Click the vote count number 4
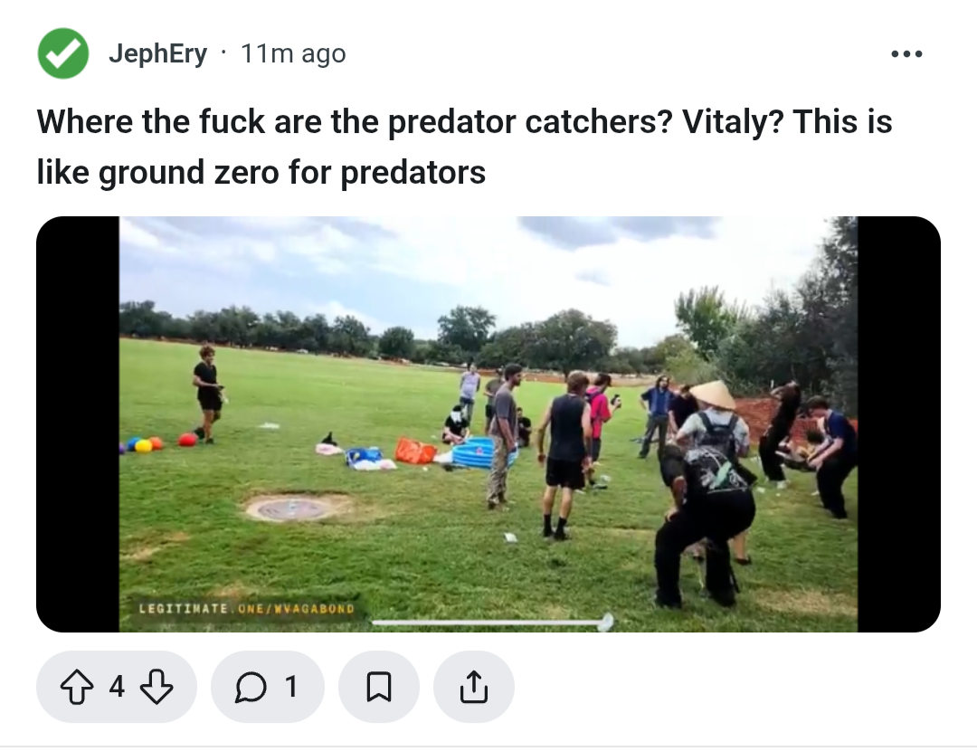 [117, 687]
